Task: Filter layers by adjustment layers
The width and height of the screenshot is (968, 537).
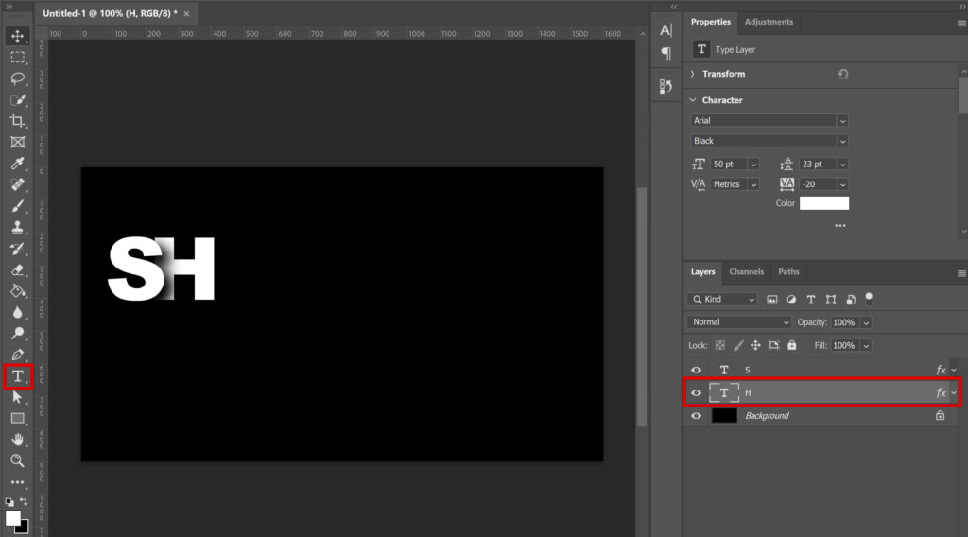Action: 791,300
